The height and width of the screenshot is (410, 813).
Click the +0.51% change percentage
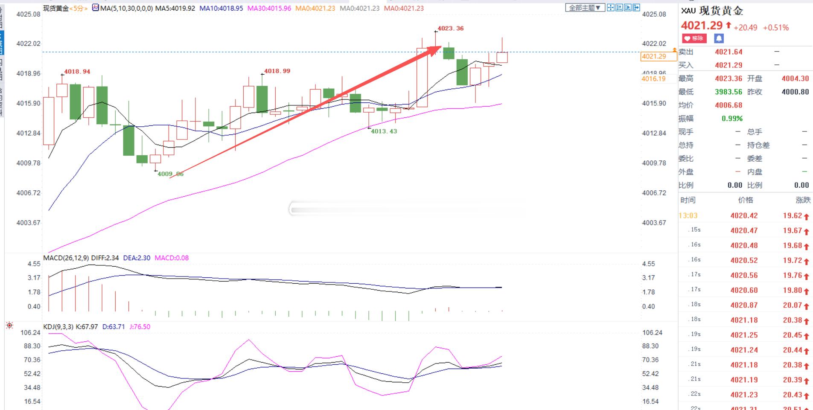[x=775, y=28]
